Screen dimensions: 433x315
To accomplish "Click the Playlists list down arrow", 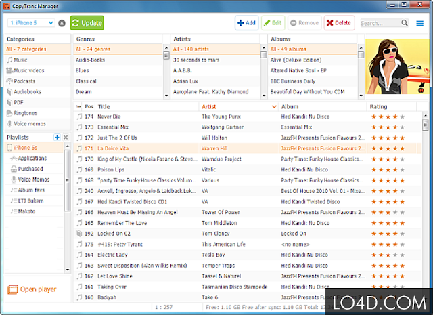I will [x=68, y=270].
